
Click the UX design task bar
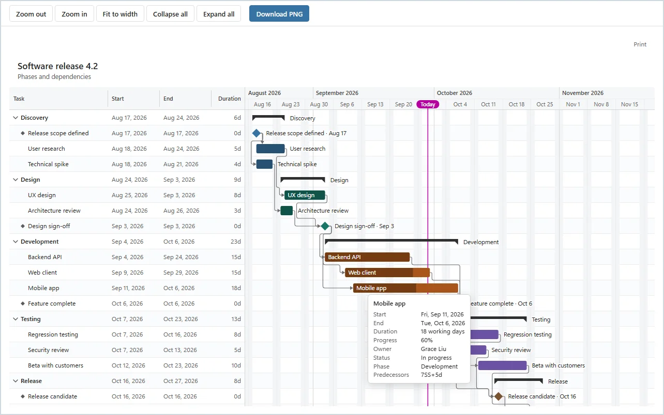305,195
